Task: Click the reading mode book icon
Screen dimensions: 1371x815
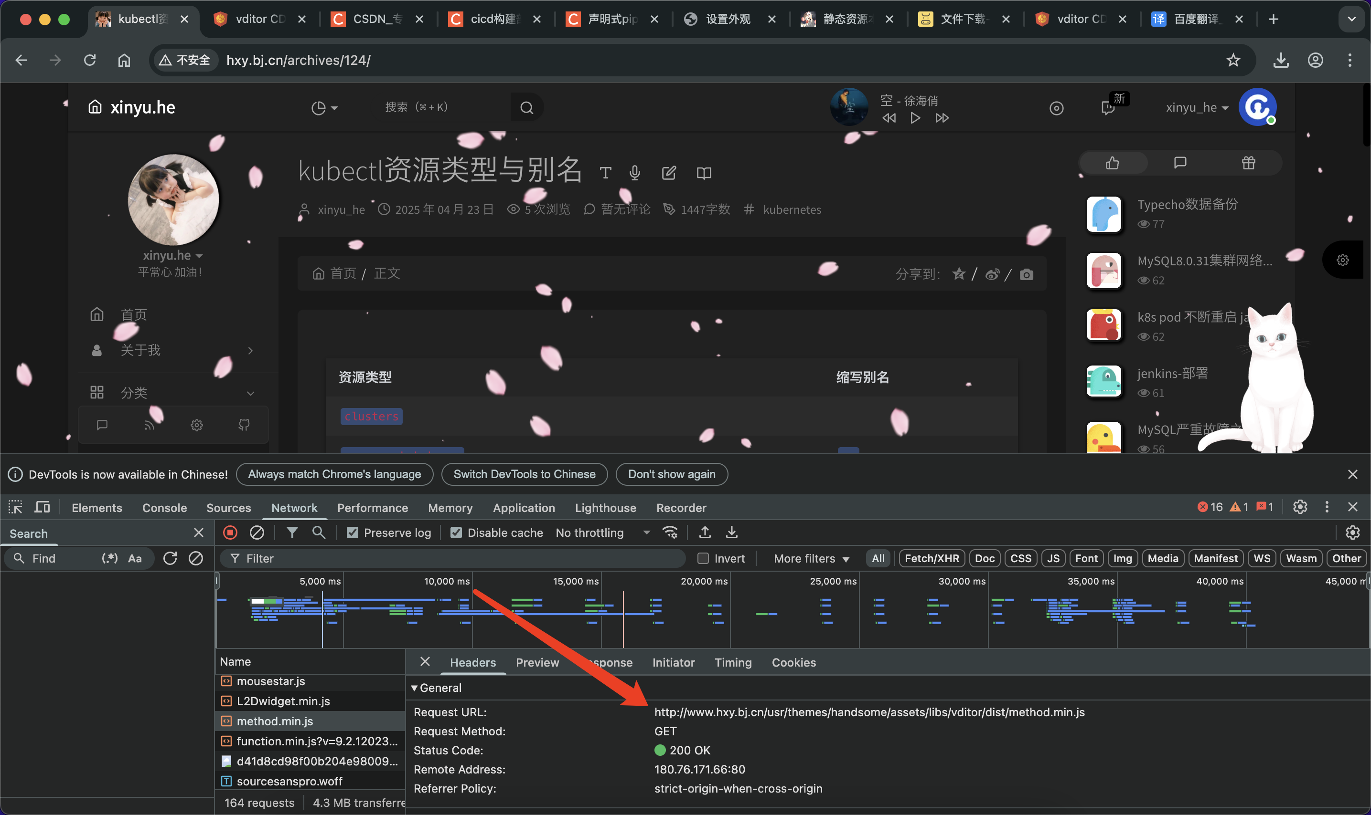Action: click(x=704, y=173)
